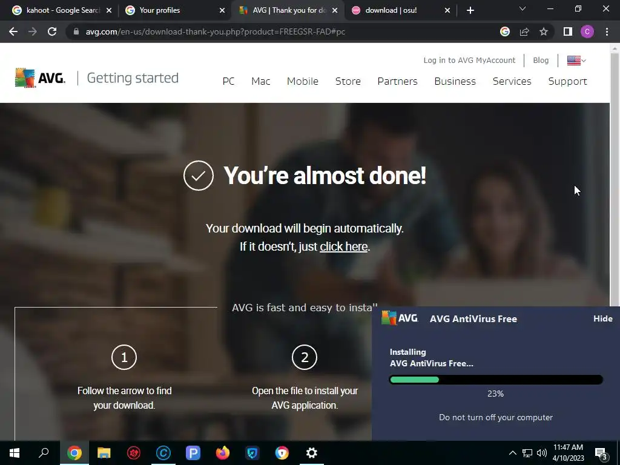Open PC menu in AVG navigation
Screen dimensions: 620x465
pos(228,81)
